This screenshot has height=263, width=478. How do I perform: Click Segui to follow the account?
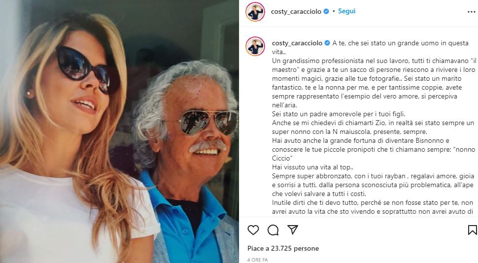coord(346,11)
